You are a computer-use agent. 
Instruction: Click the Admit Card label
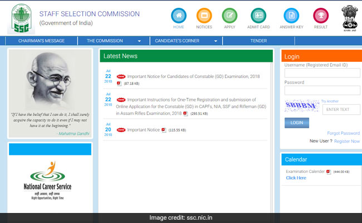click(x=258, y=27)
